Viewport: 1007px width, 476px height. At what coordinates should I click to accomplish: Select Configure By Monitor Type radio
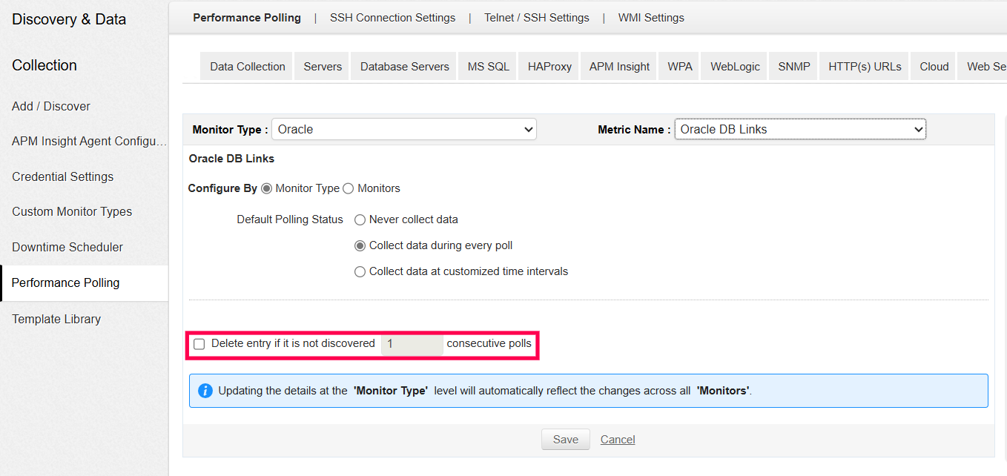(x=267, y=188)
